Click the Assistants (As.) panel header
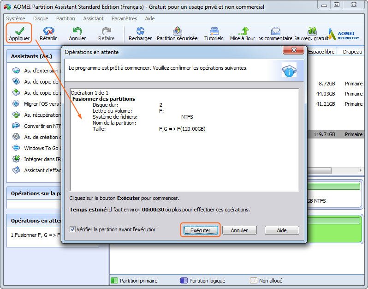 [35, 56]
